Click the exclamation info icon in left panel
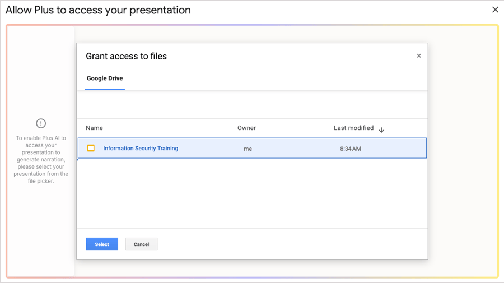The height and width of the screenshot is (283, 504). pos(41,123)
